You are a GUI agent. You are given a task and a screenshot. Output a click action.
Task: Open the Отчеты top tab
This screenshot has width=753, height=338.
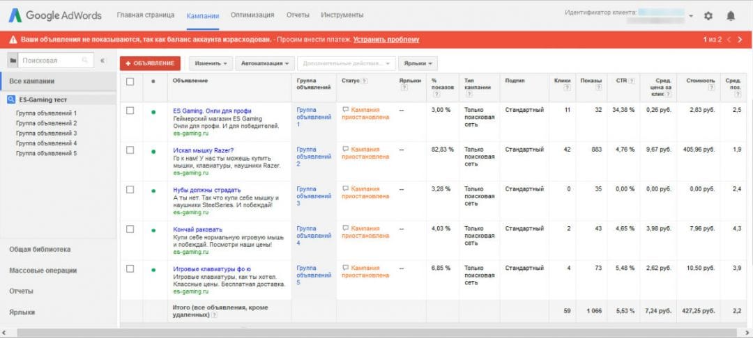point(298,15)
